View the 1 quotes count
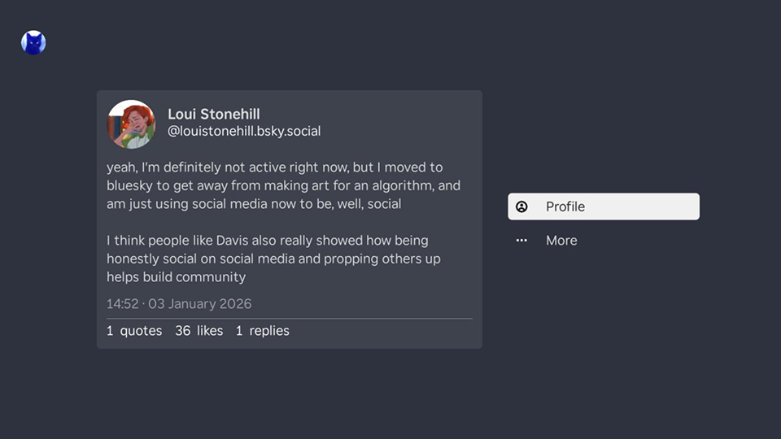This screenshot has height=439, width=781. point(134,331)
